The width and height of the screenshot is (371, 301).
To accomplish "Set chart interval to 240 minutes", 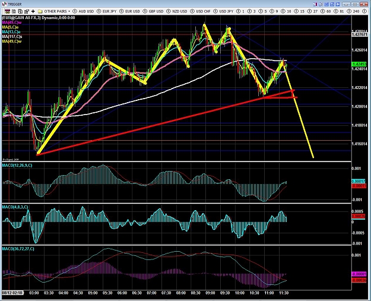I will click(353, 11).
